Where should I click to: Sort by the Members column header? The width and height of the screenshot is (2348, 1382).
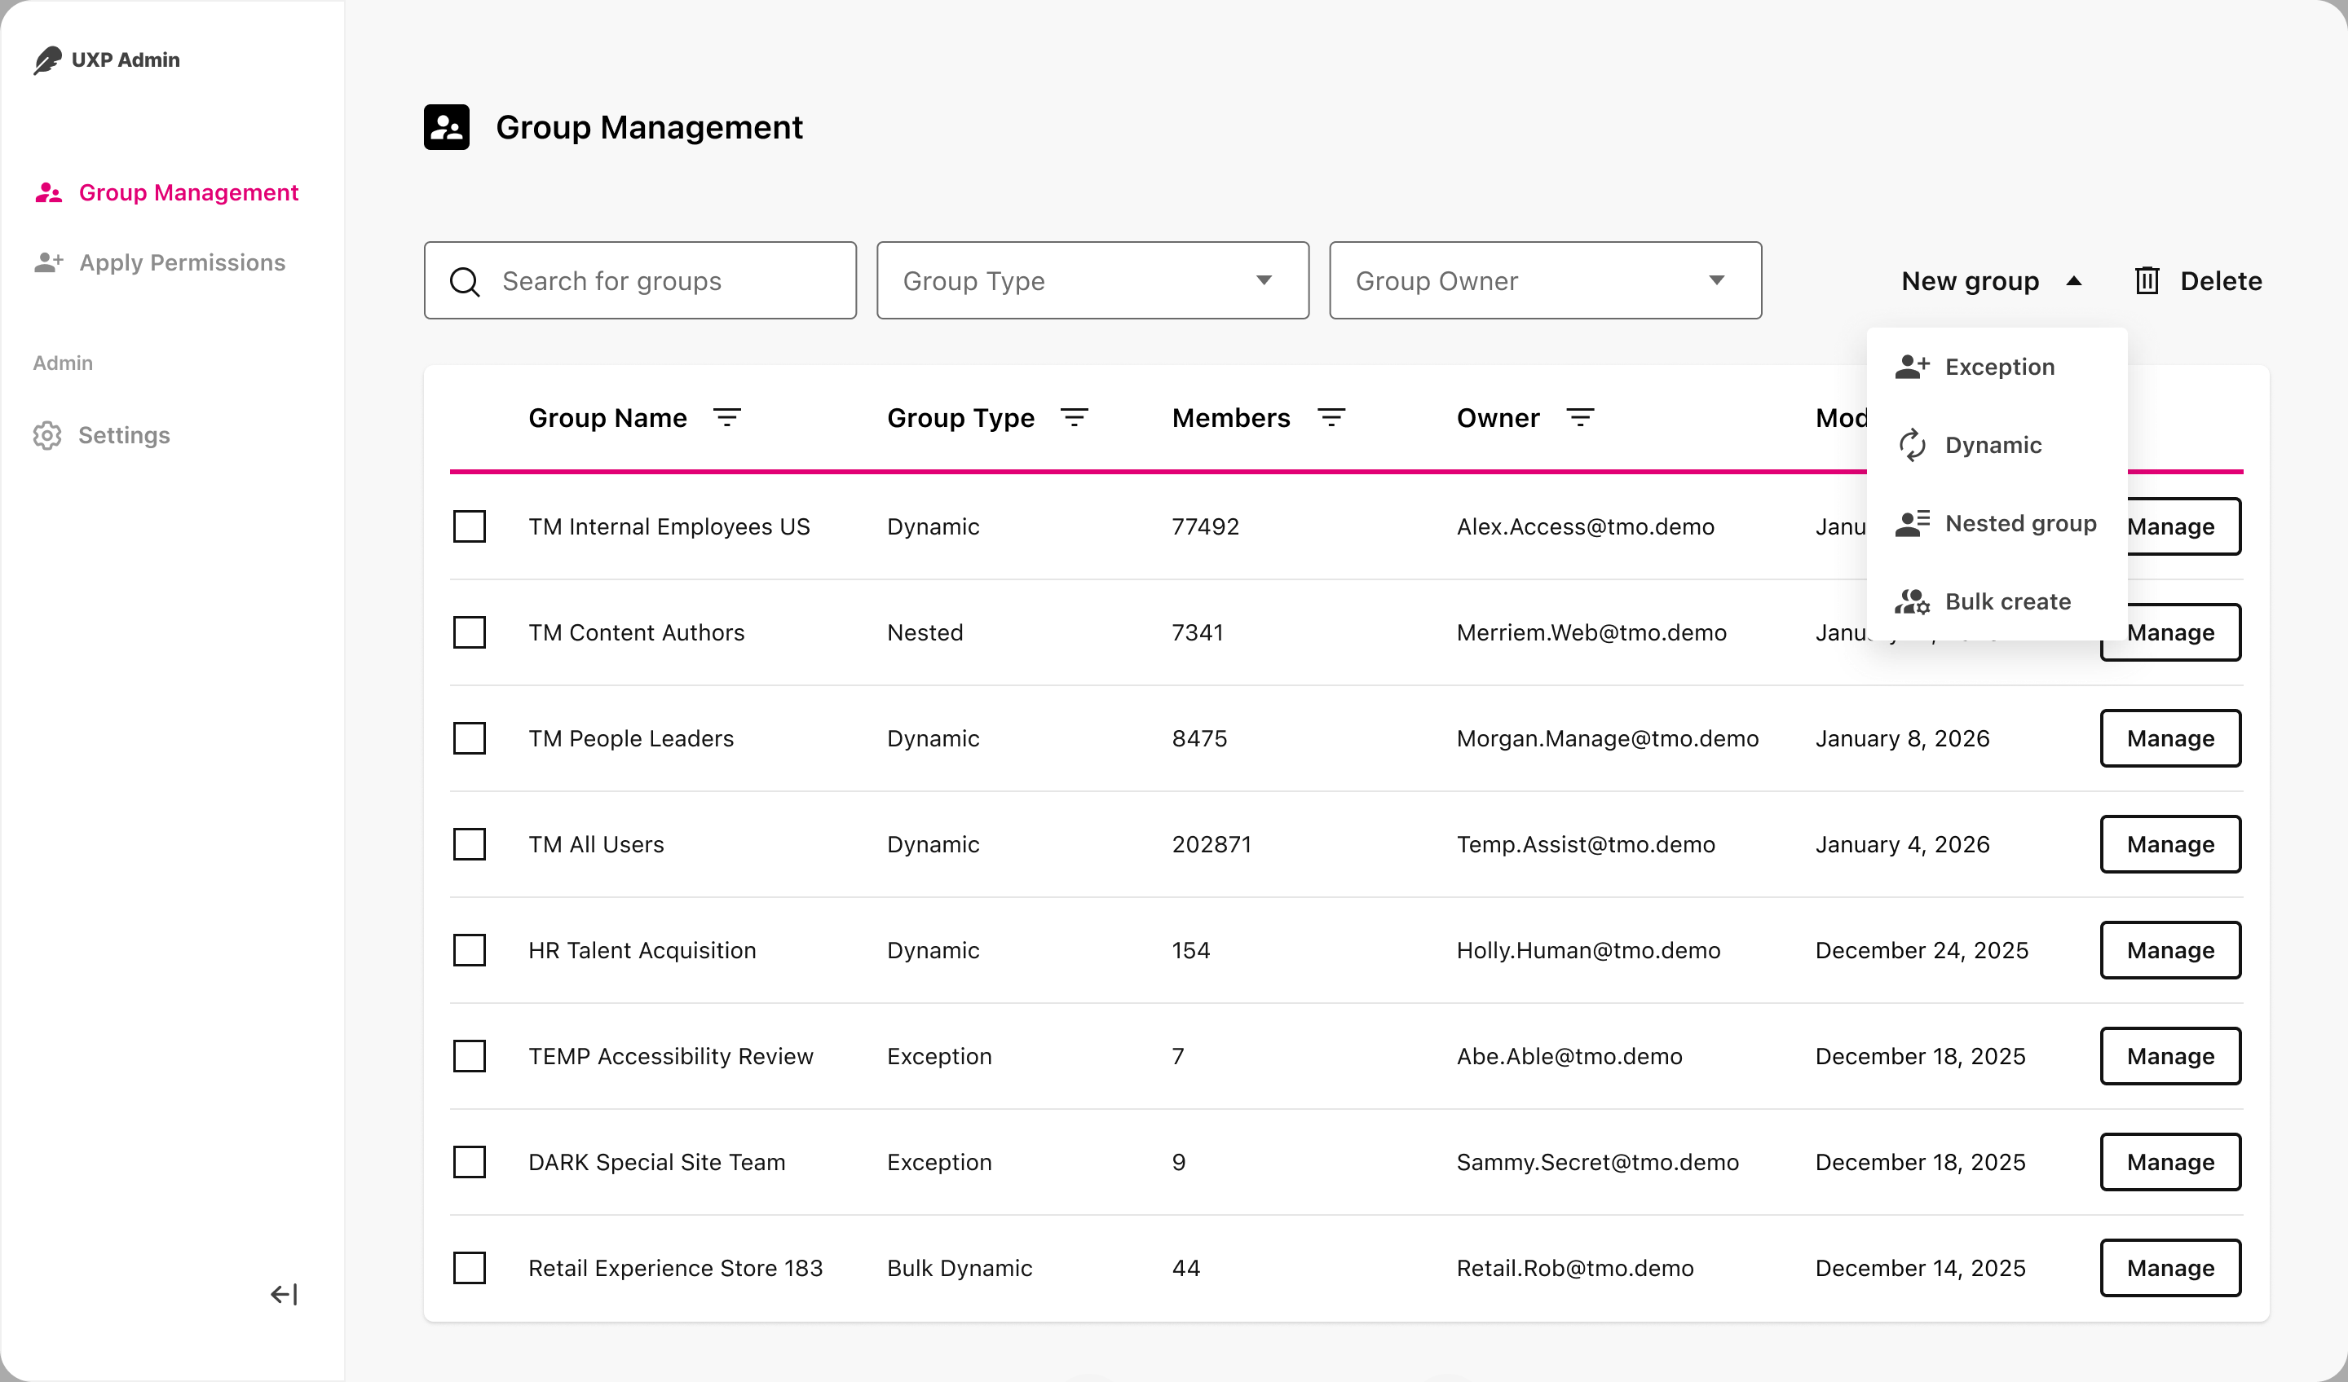tap(1231, 418)
